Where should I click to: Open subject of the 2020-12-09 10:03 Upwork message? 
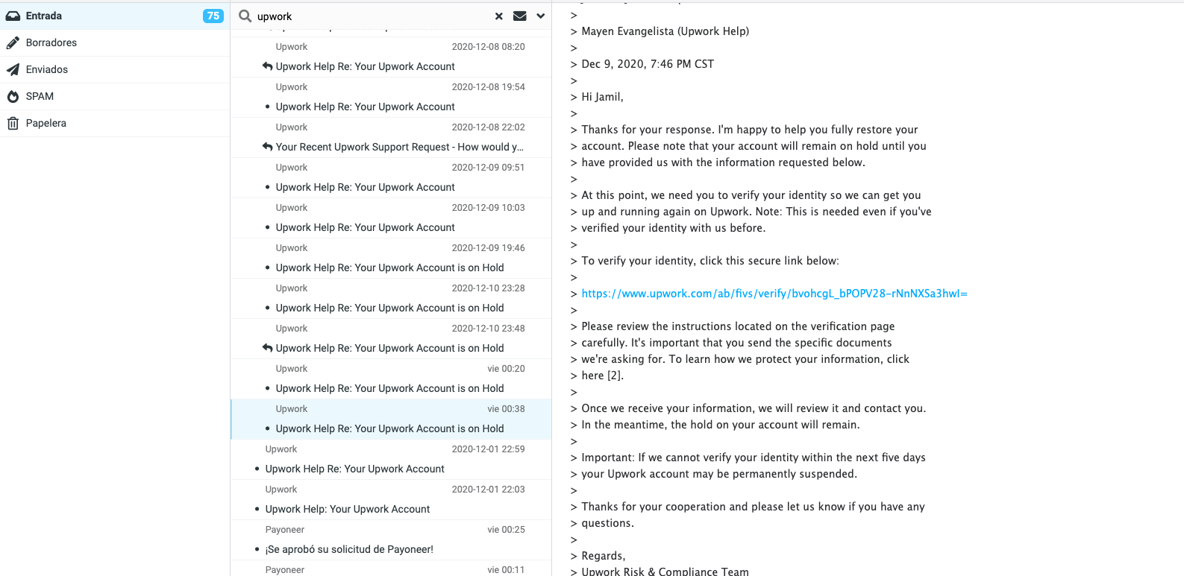[x=365, y=227]
